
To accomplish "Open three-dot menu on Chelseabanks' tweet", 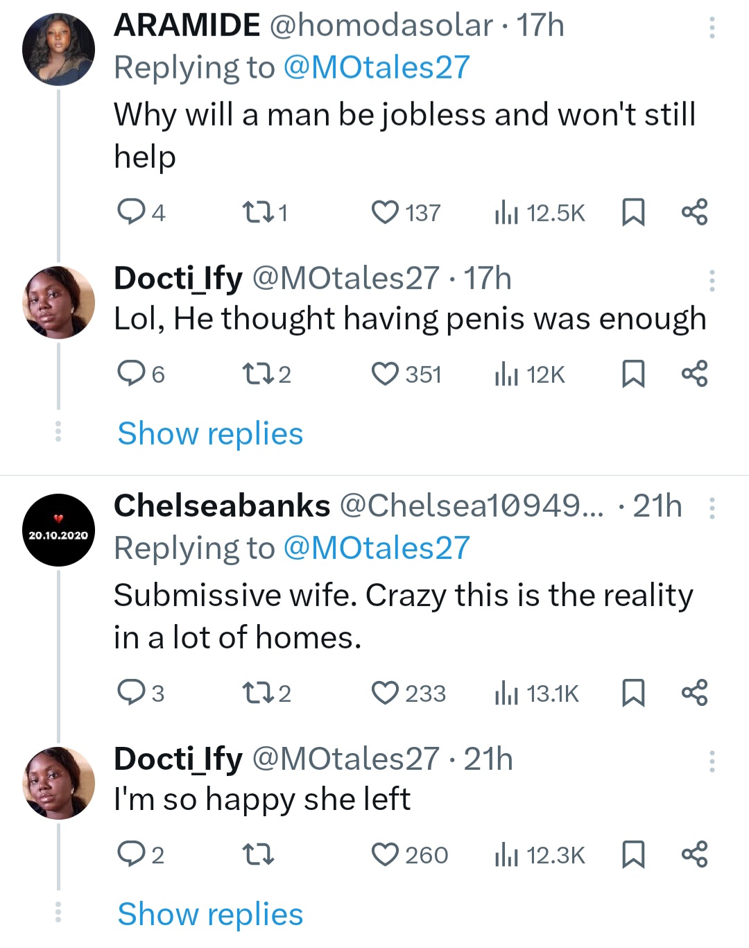I will tap(712, 508).
